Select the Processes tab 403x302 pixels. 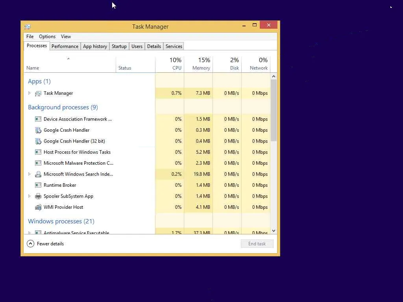(37, 46)
